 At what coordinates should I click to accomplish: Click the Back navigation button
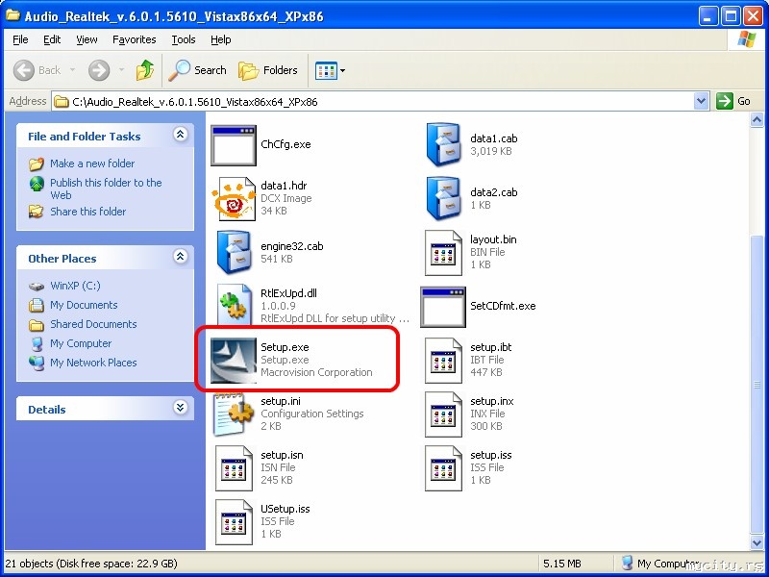point(37,70)
